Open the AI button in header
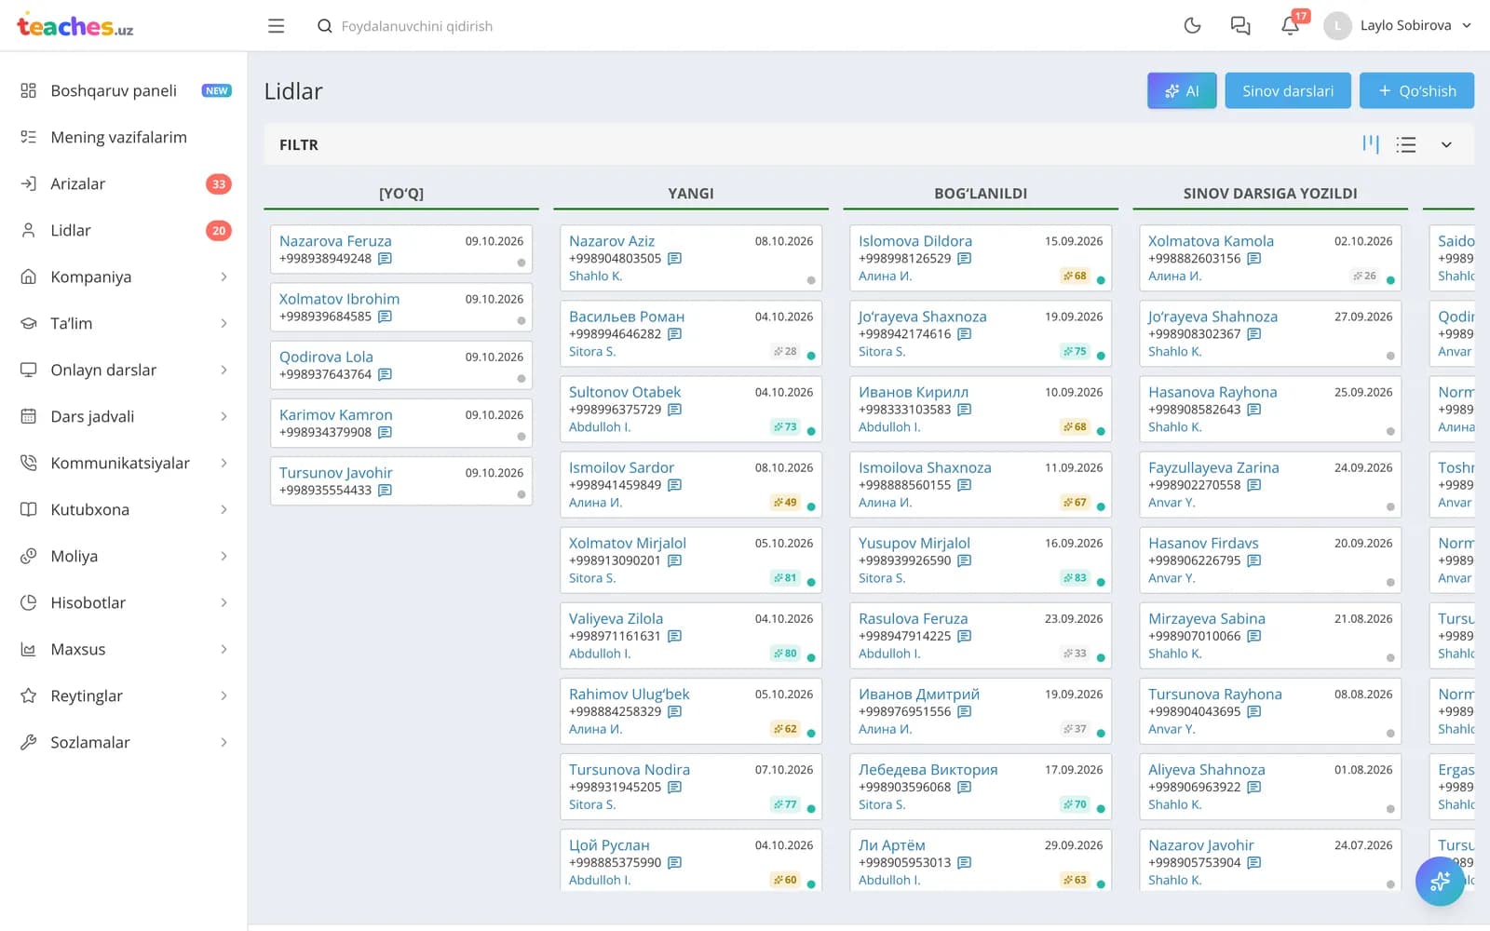 (1182, 90)
